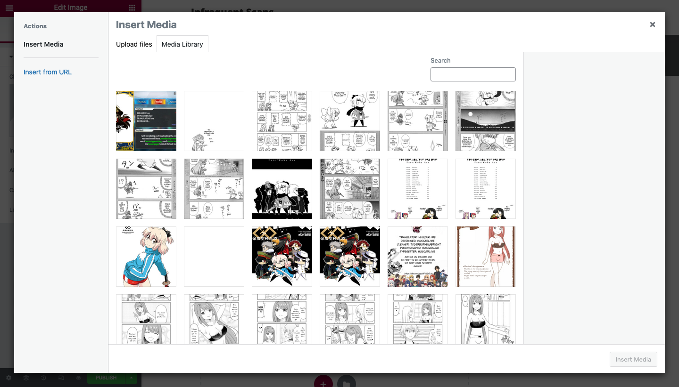Select the mostly white thumbnail with a small chibi

214,121
